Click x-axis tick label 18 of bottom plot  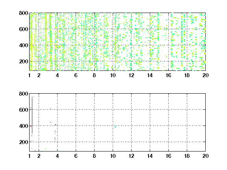187,156
